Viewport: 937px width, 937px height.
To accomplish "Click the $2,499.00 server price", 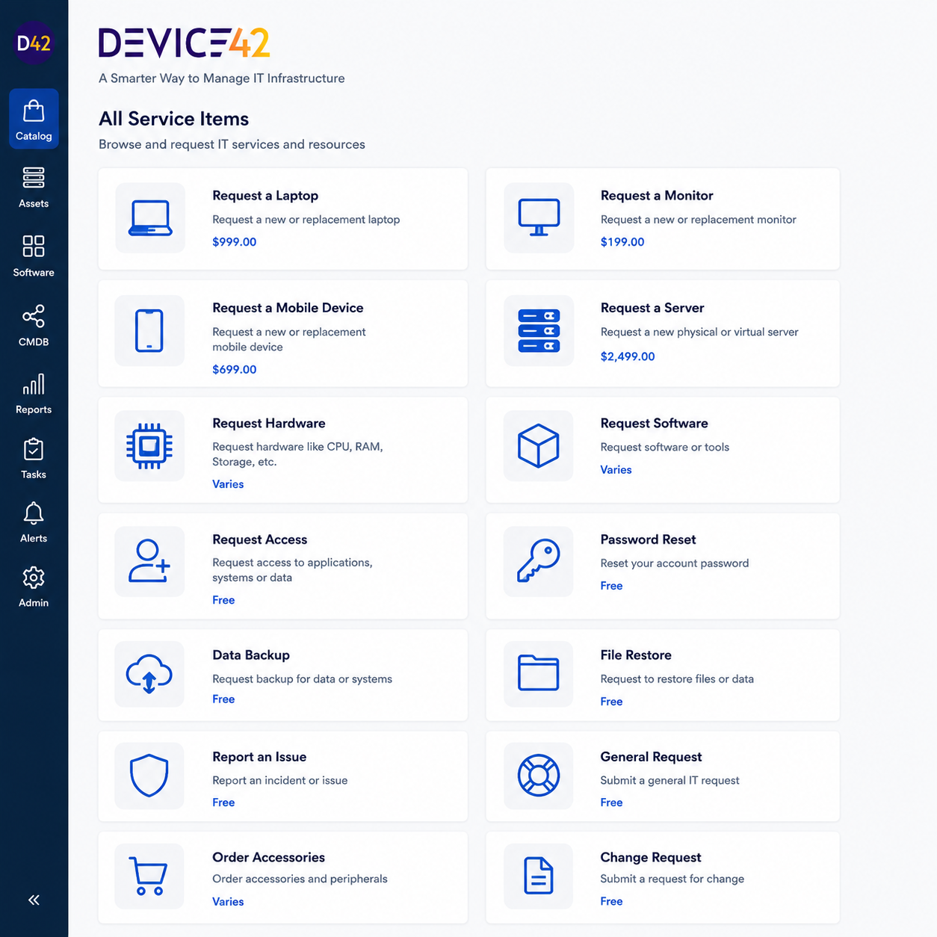I will 628,356.
